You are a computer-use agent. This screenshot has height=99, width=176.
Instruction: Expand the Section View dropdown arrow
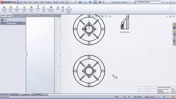pos(38,13)
